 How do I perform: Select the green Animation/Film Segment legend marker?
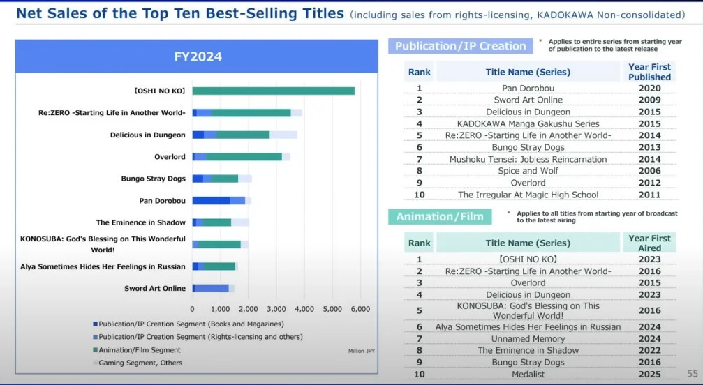point(96,350)
